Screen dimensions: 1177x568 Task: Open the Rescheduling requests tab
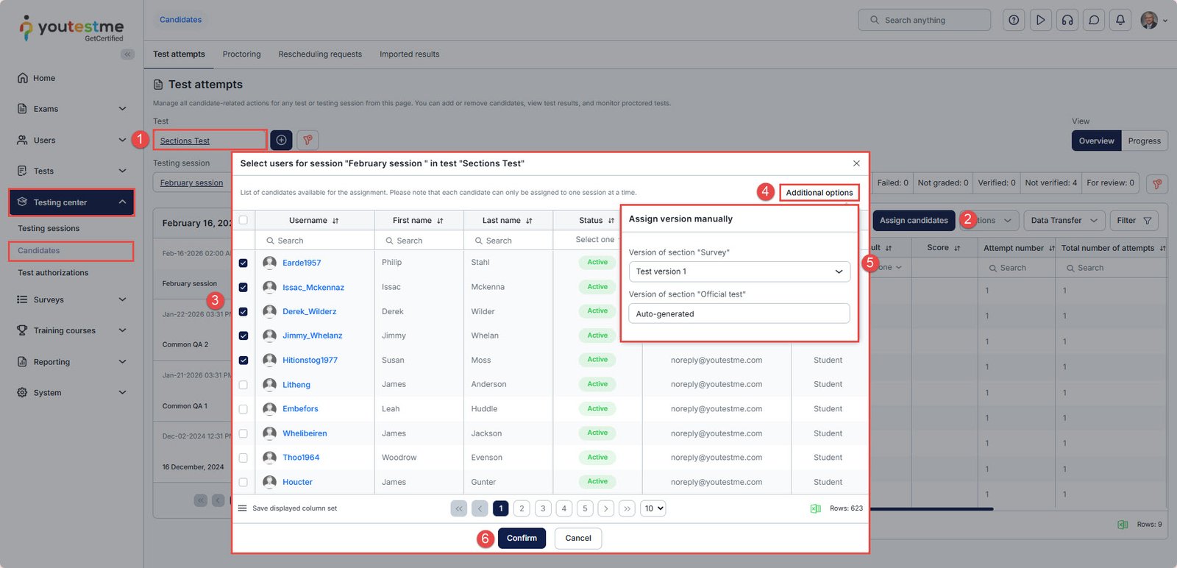coord(320,54)
